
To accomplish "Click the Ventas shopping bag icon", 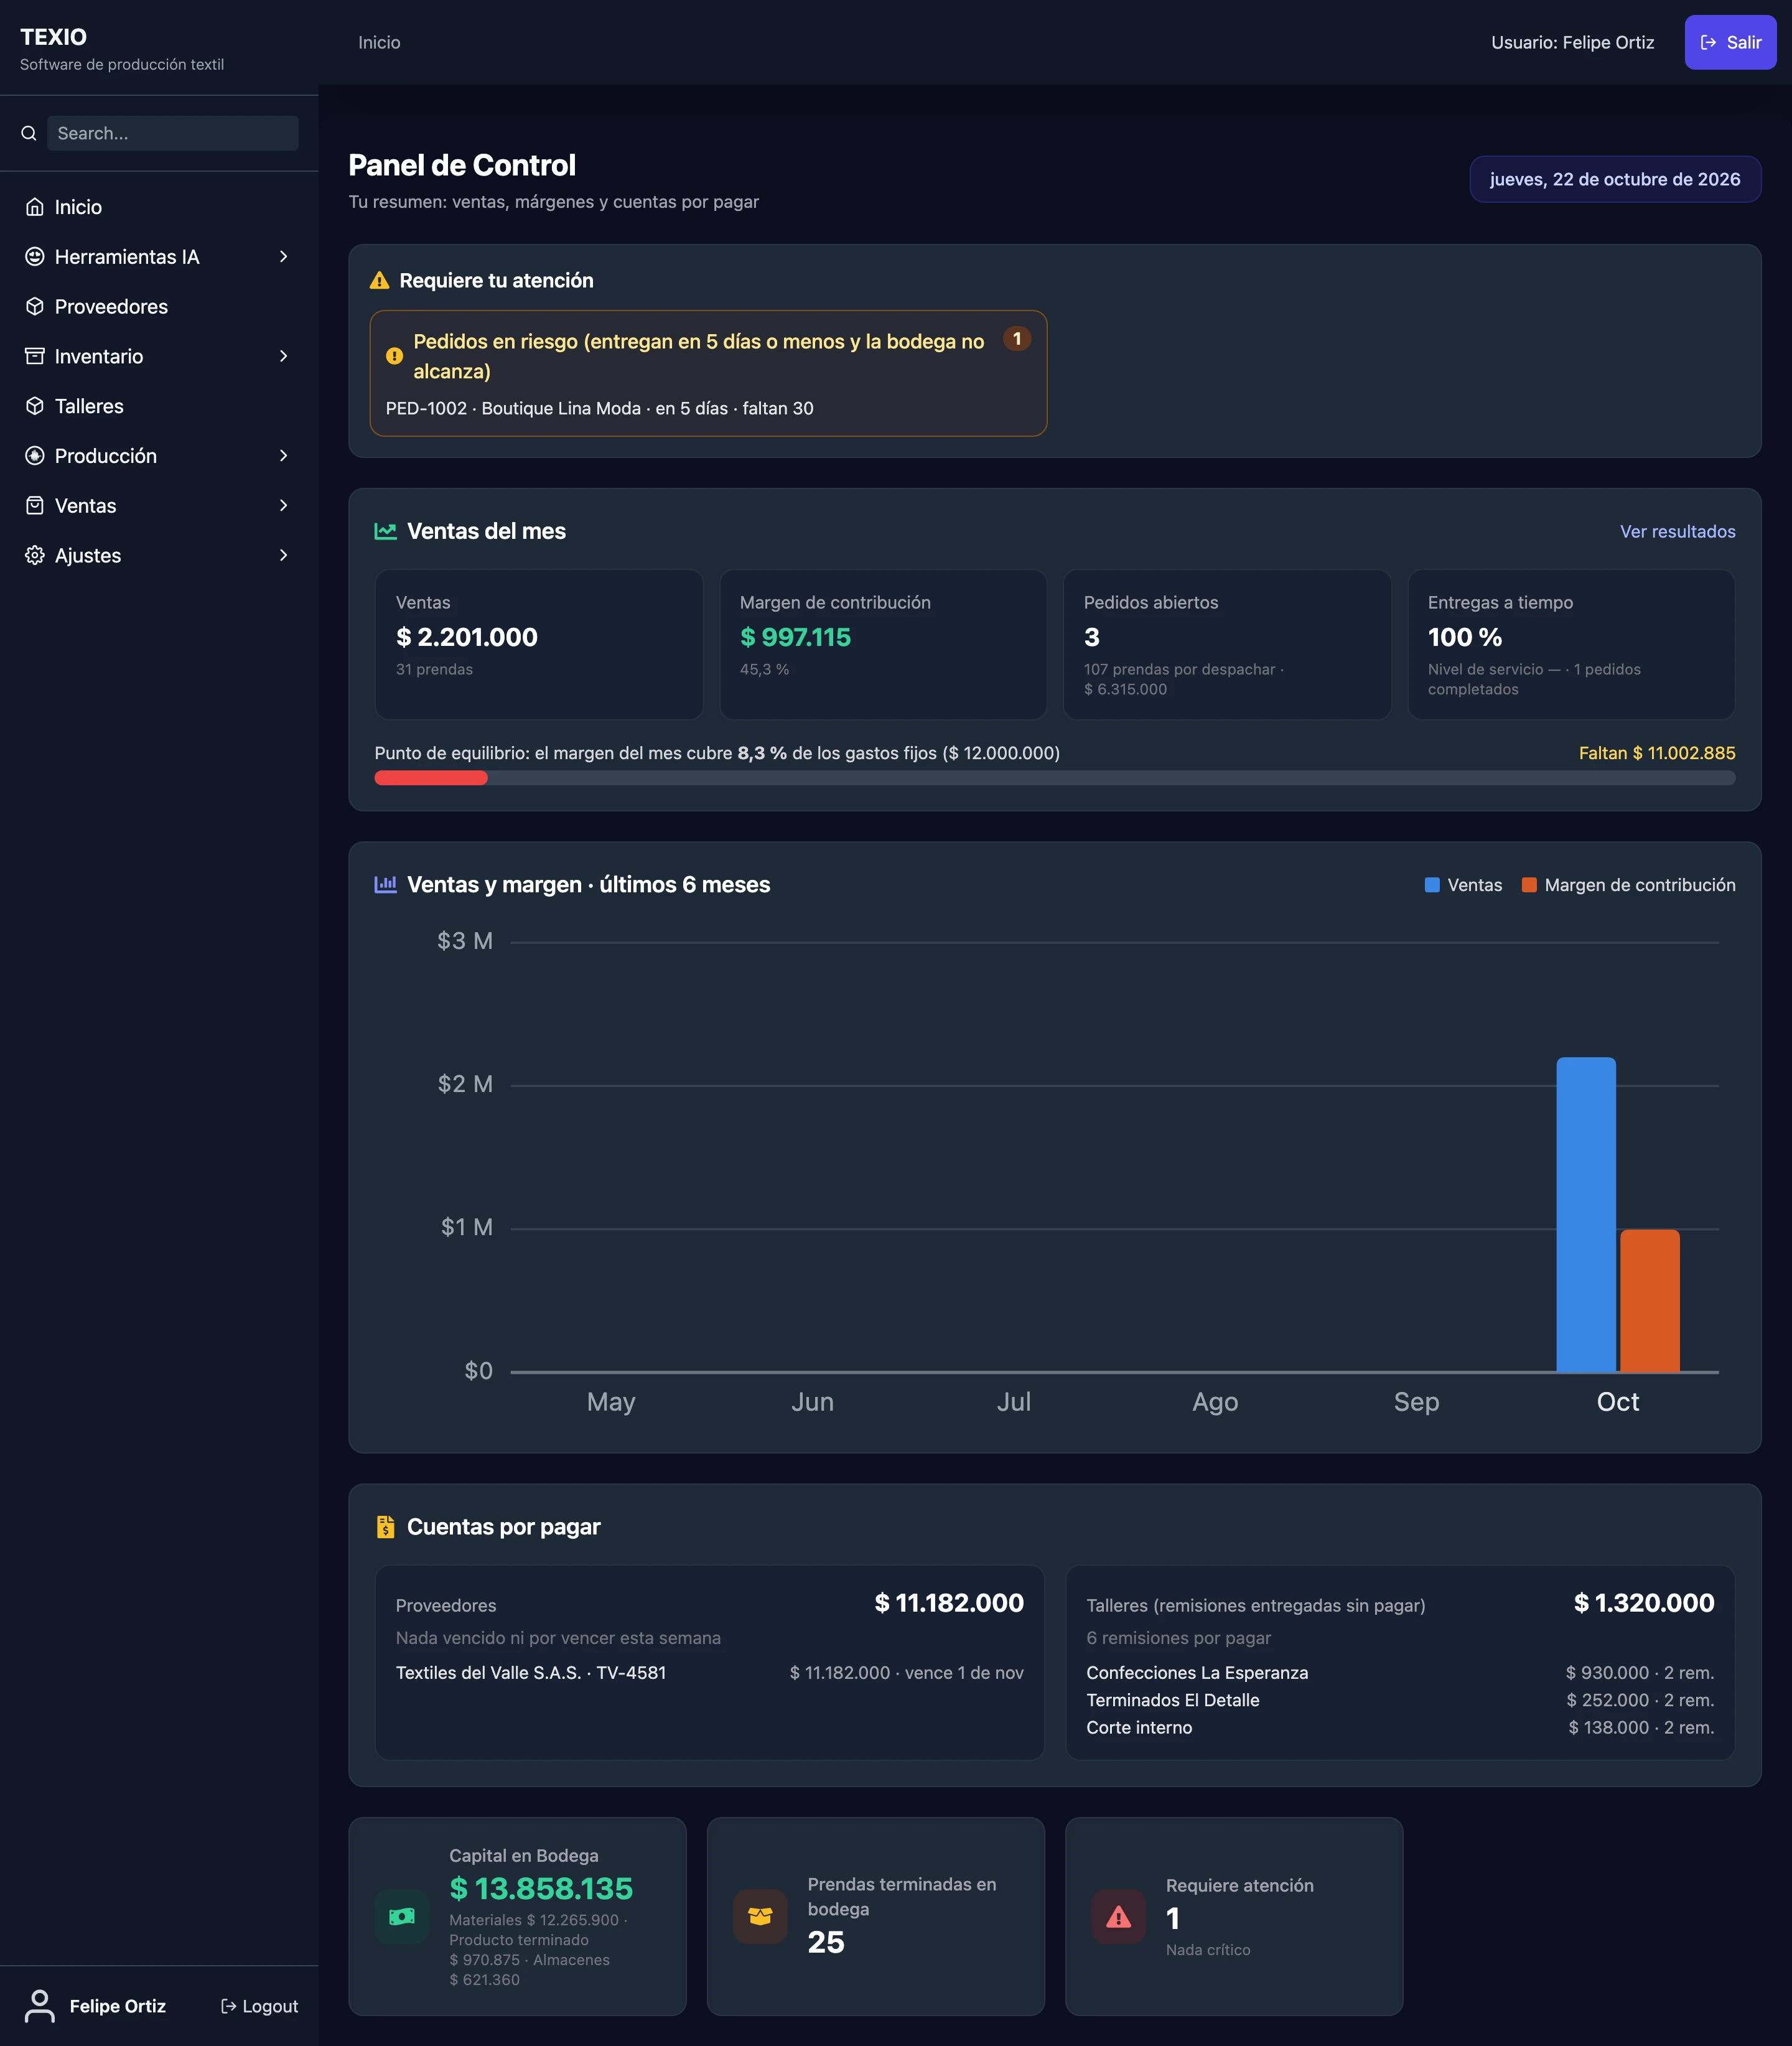I will point(35,506).
